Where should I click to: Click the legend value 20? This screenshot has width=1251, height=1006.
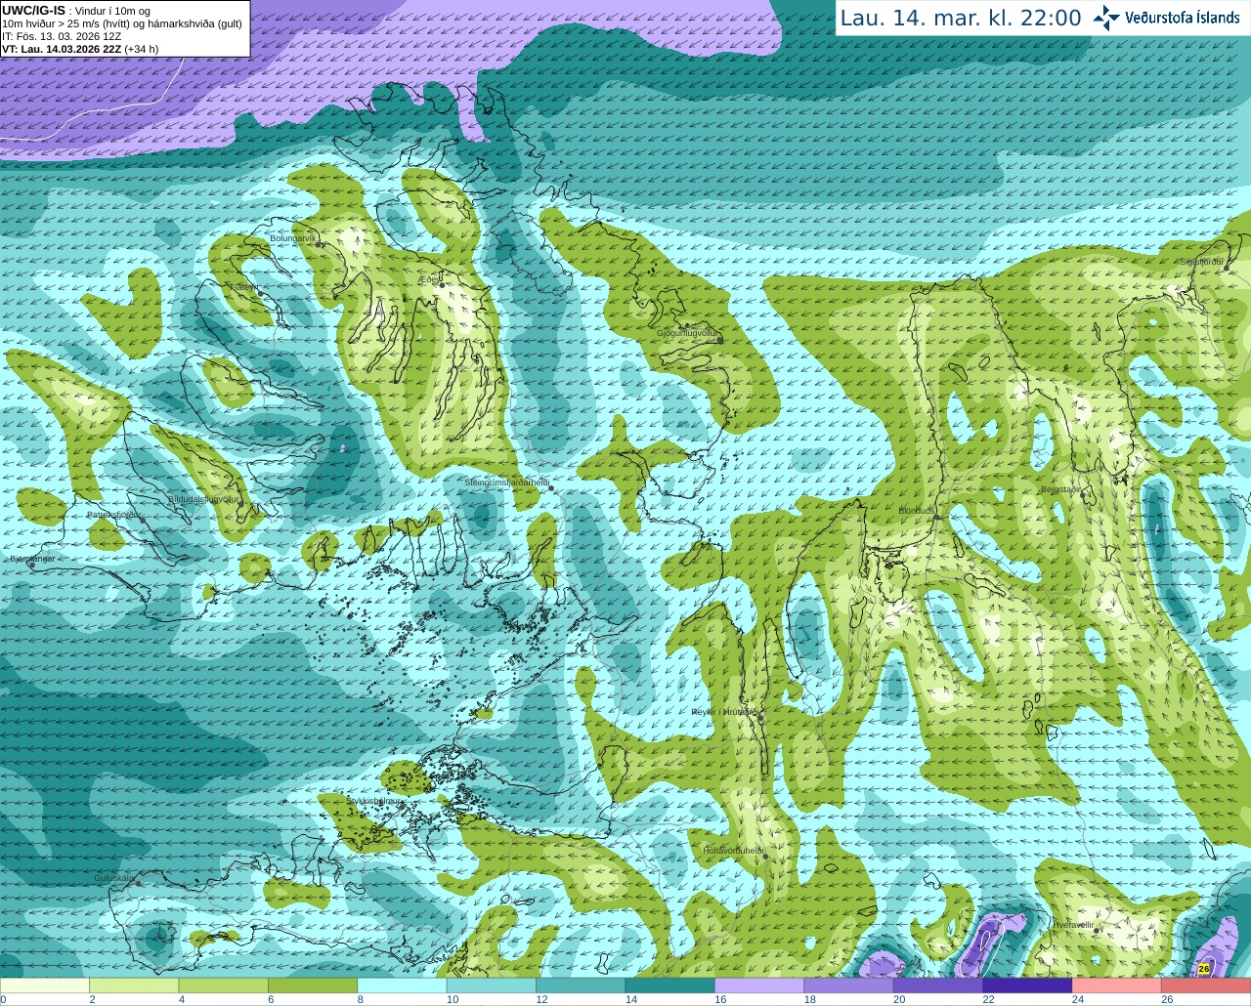899,1000
